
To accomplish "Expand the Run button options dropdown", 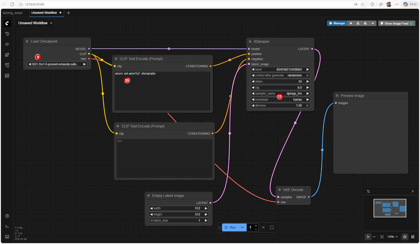I will click(242, 227).
